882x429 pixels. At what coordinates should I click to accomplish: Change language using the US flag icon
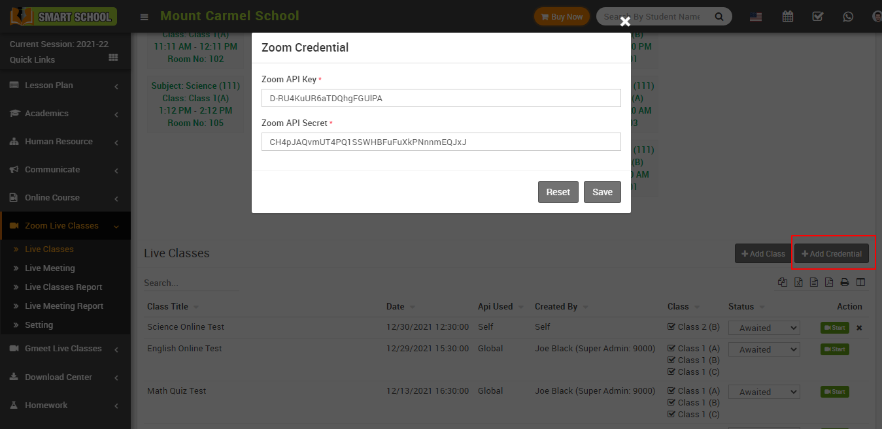756,16
